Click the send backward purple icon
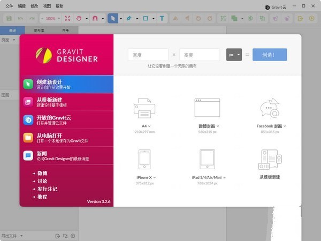This screenshot has width=321, height=241. click(x=287, y=18)
